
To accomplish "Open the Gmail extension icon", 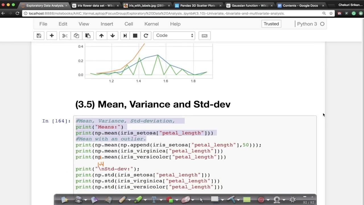I will tap(339, 13).
